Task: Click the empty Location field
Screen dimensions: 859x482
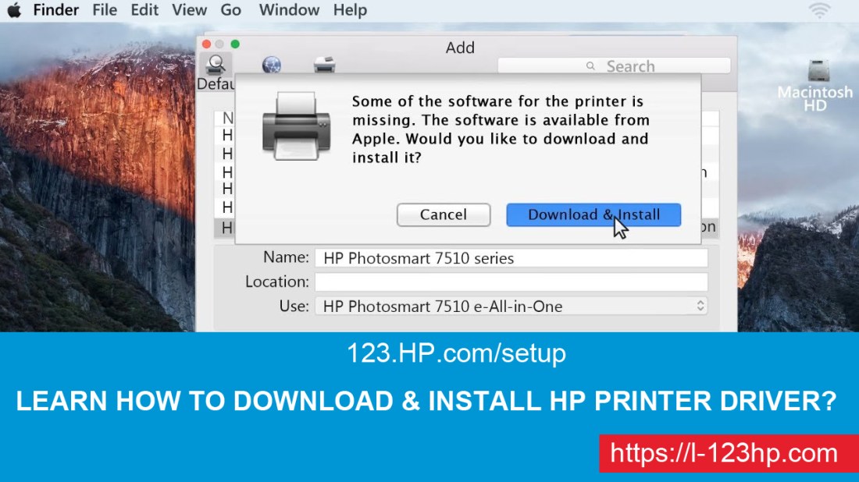Action: [511, 282]
